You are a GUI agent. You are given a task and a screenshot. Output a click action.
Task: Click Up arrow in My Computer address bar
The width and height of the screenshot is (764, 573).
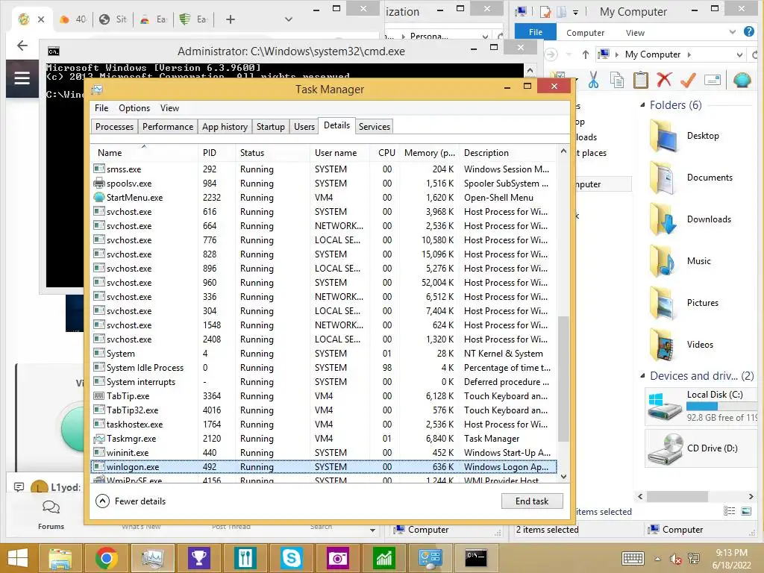(x=585, y=54)
